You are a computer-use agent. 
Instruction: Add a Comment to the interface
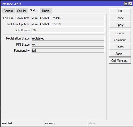pos(120,40)
